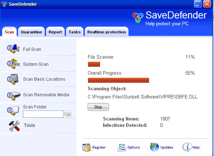This screenshot has width=214, height=156.
Task: Stop the running scan
Action: tap(98, 107)
